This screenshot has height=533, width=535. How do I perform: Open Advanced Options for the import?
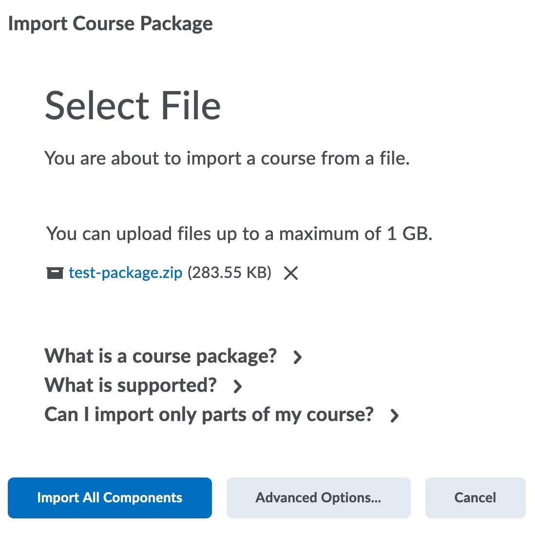tap(318, 497)
